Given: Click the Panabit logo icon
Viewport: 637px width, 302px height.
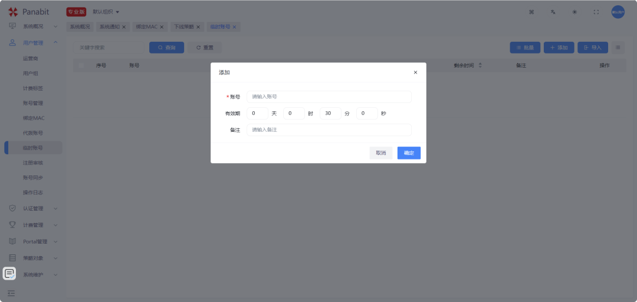Looking at the screenshot, I should click(13, 12).
